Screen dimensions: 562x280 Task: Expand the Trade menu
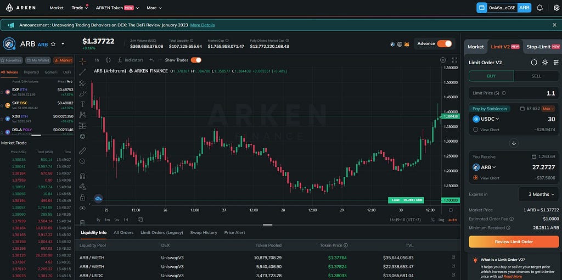80,8
